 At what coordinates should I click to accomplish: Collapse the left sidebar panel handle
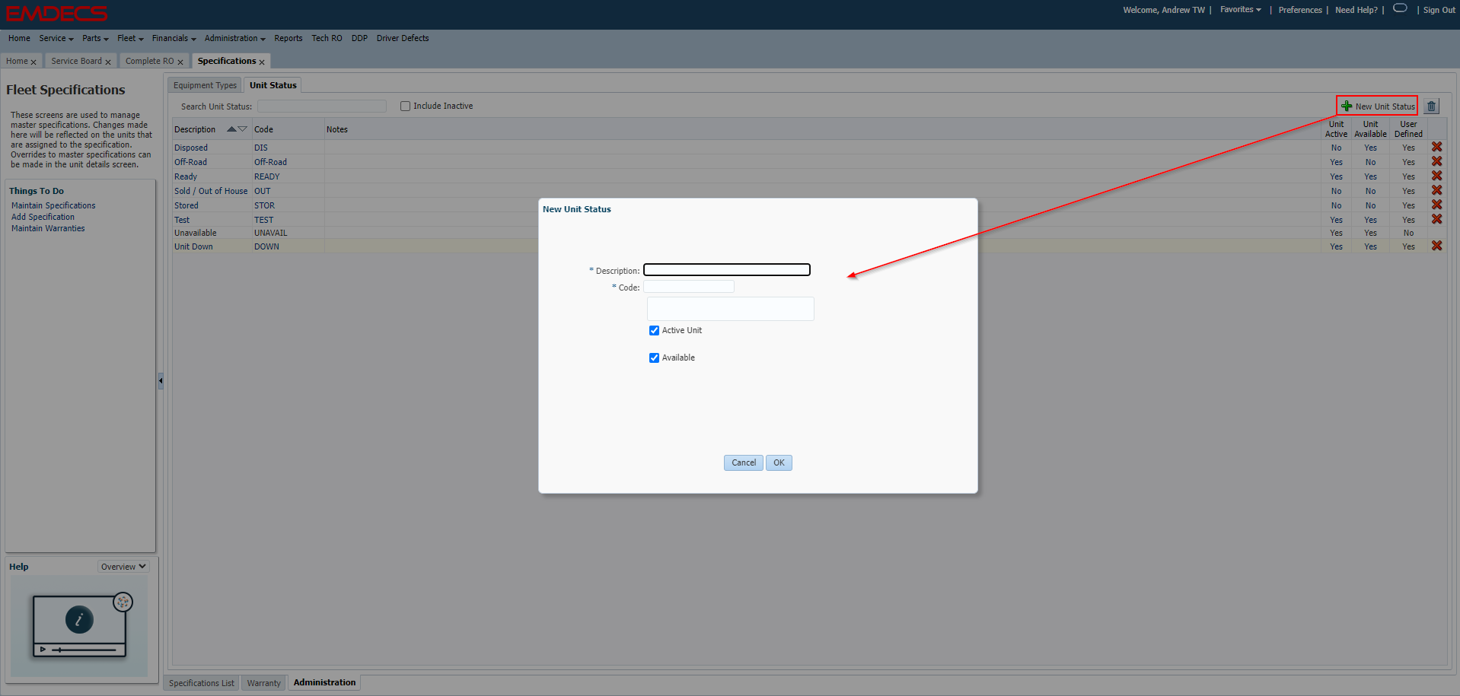161,380
